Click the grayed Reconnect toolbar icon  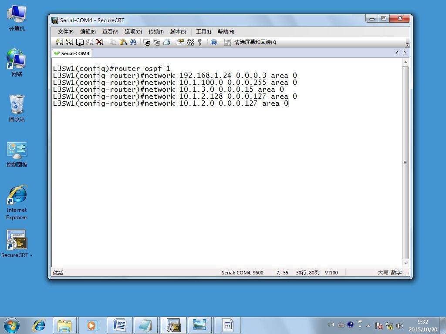(x=90, y=42)
